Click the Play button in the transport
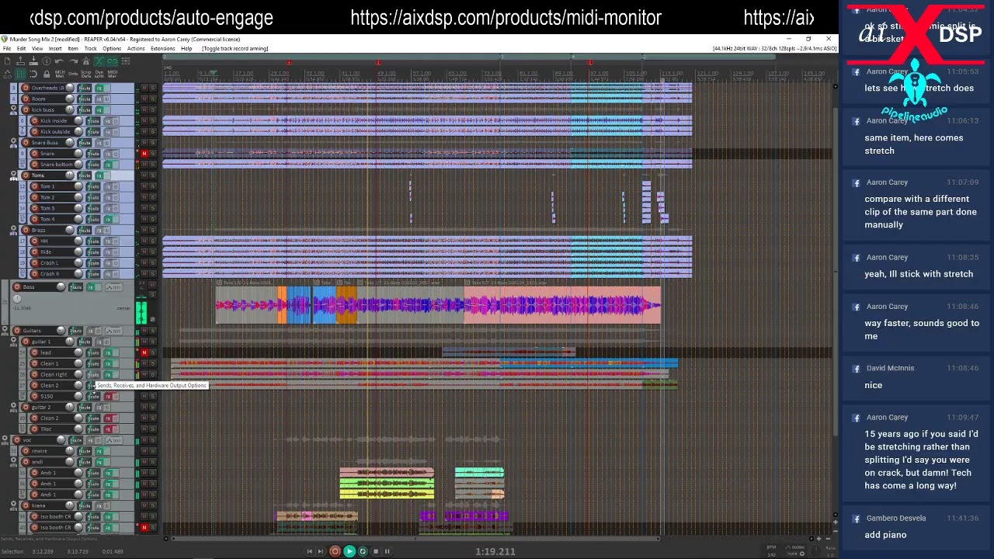This screenshot has height=559, width=994. [349, 551]
